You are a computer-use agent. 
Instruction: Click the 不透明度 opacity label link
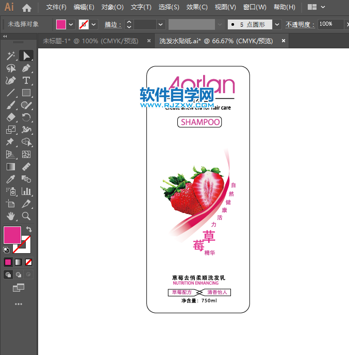coord(300,24)
